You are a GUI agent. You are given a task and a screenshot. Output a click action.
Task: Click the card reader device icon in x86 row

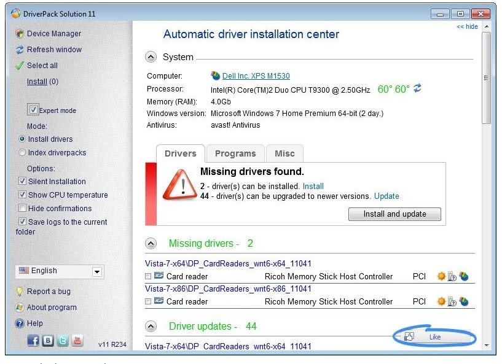click(x=159, y=301)
